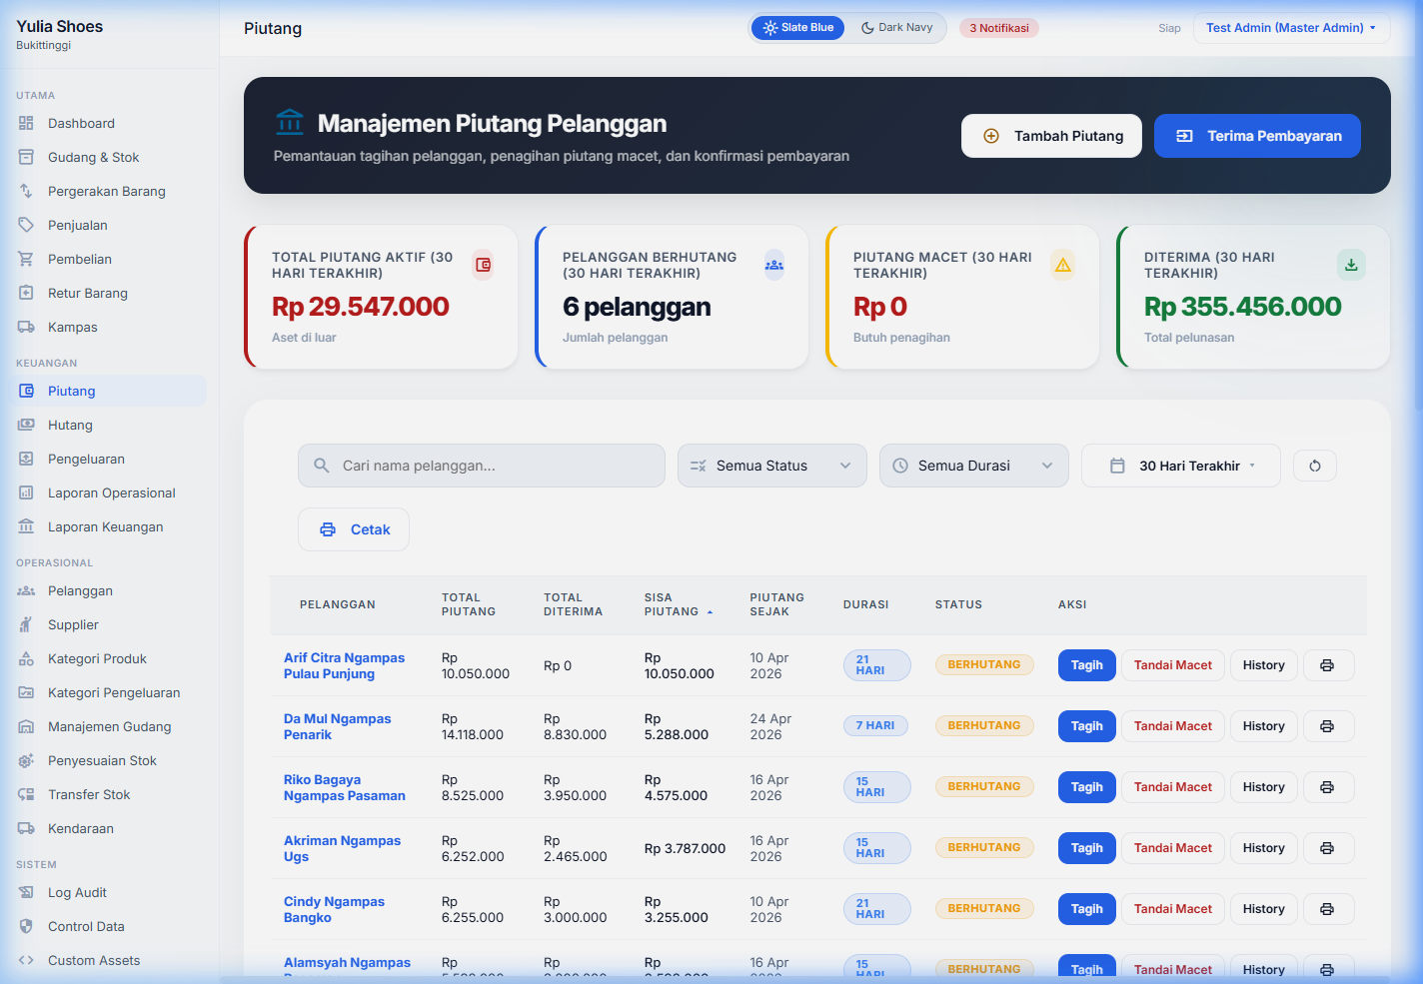Click the Rp 3.787.000 sisa piutang cell
The image size is (1423, 984).
685,848
